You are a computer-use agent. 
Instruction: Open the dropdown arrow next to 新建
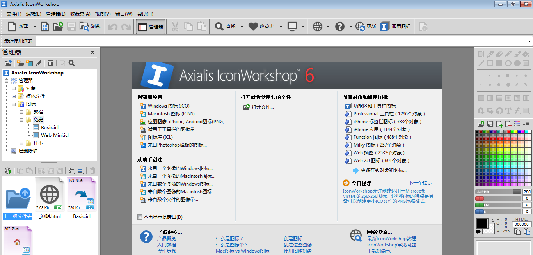(x=35, y=27)
